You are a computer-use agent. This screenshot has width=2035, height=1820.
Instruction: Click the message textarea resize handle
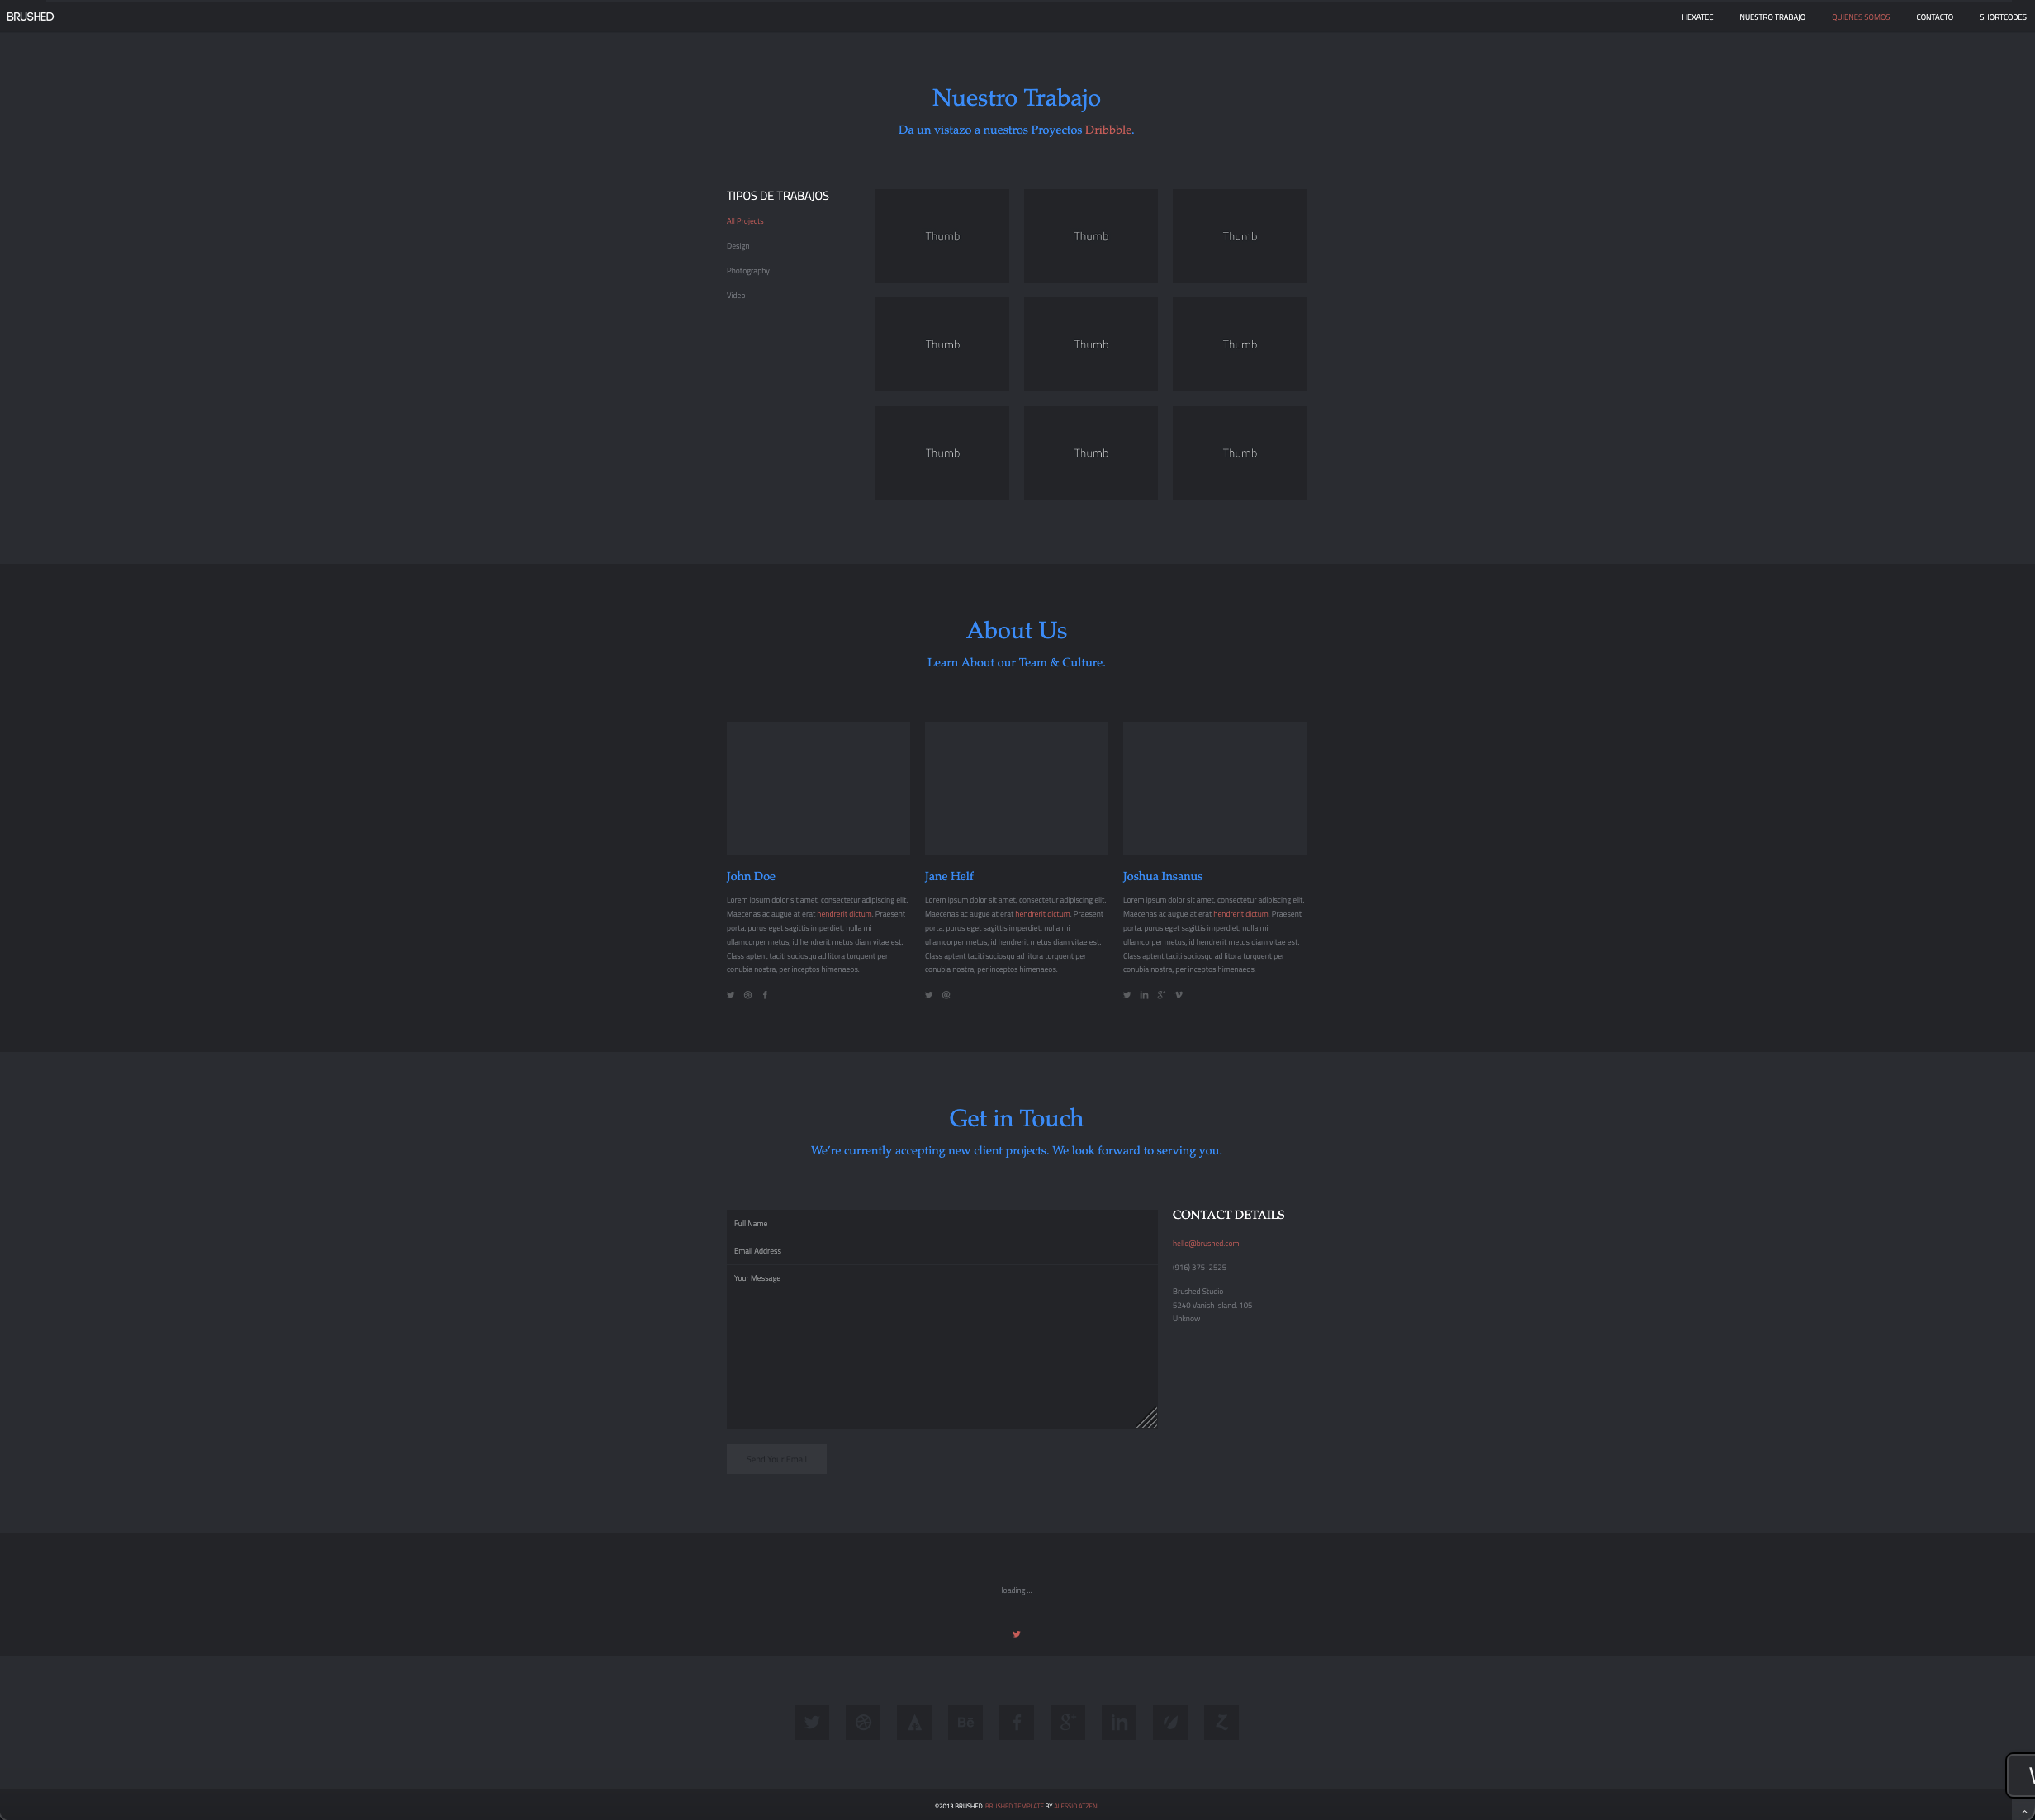tap(1149, 1419)
